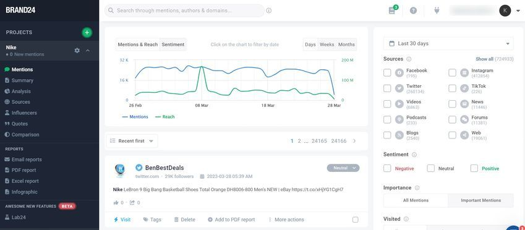525x230 pixels.
Task: Check the Forums source checkbox
Action: (453, 119)
